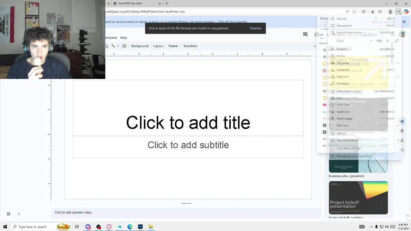Image resolution: width=411 pixels, height=231 pixels.
Task: Open the comment history icon in Slides header
Action: [305, 34]
